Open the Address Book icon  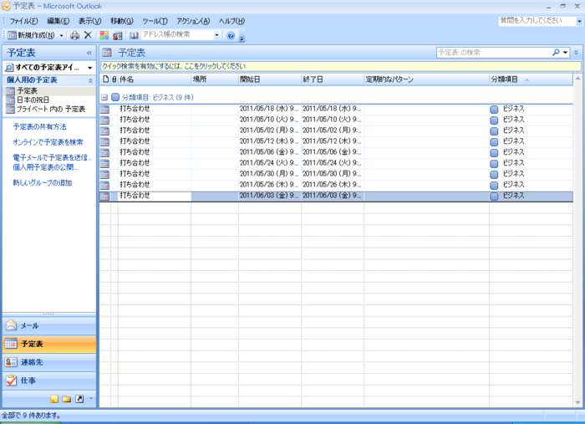point(134,35)
